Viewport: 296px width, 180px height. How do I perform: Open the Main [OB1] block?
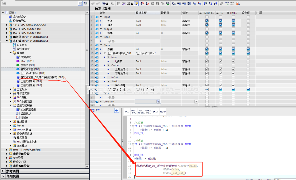tap(27, 61)
